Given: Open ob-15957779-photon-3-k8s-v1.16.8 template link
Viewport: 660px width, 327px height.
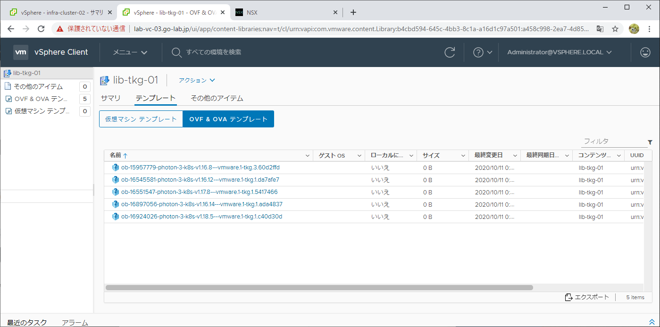Looking at the screenshot, I should click(x=201, y=168).
